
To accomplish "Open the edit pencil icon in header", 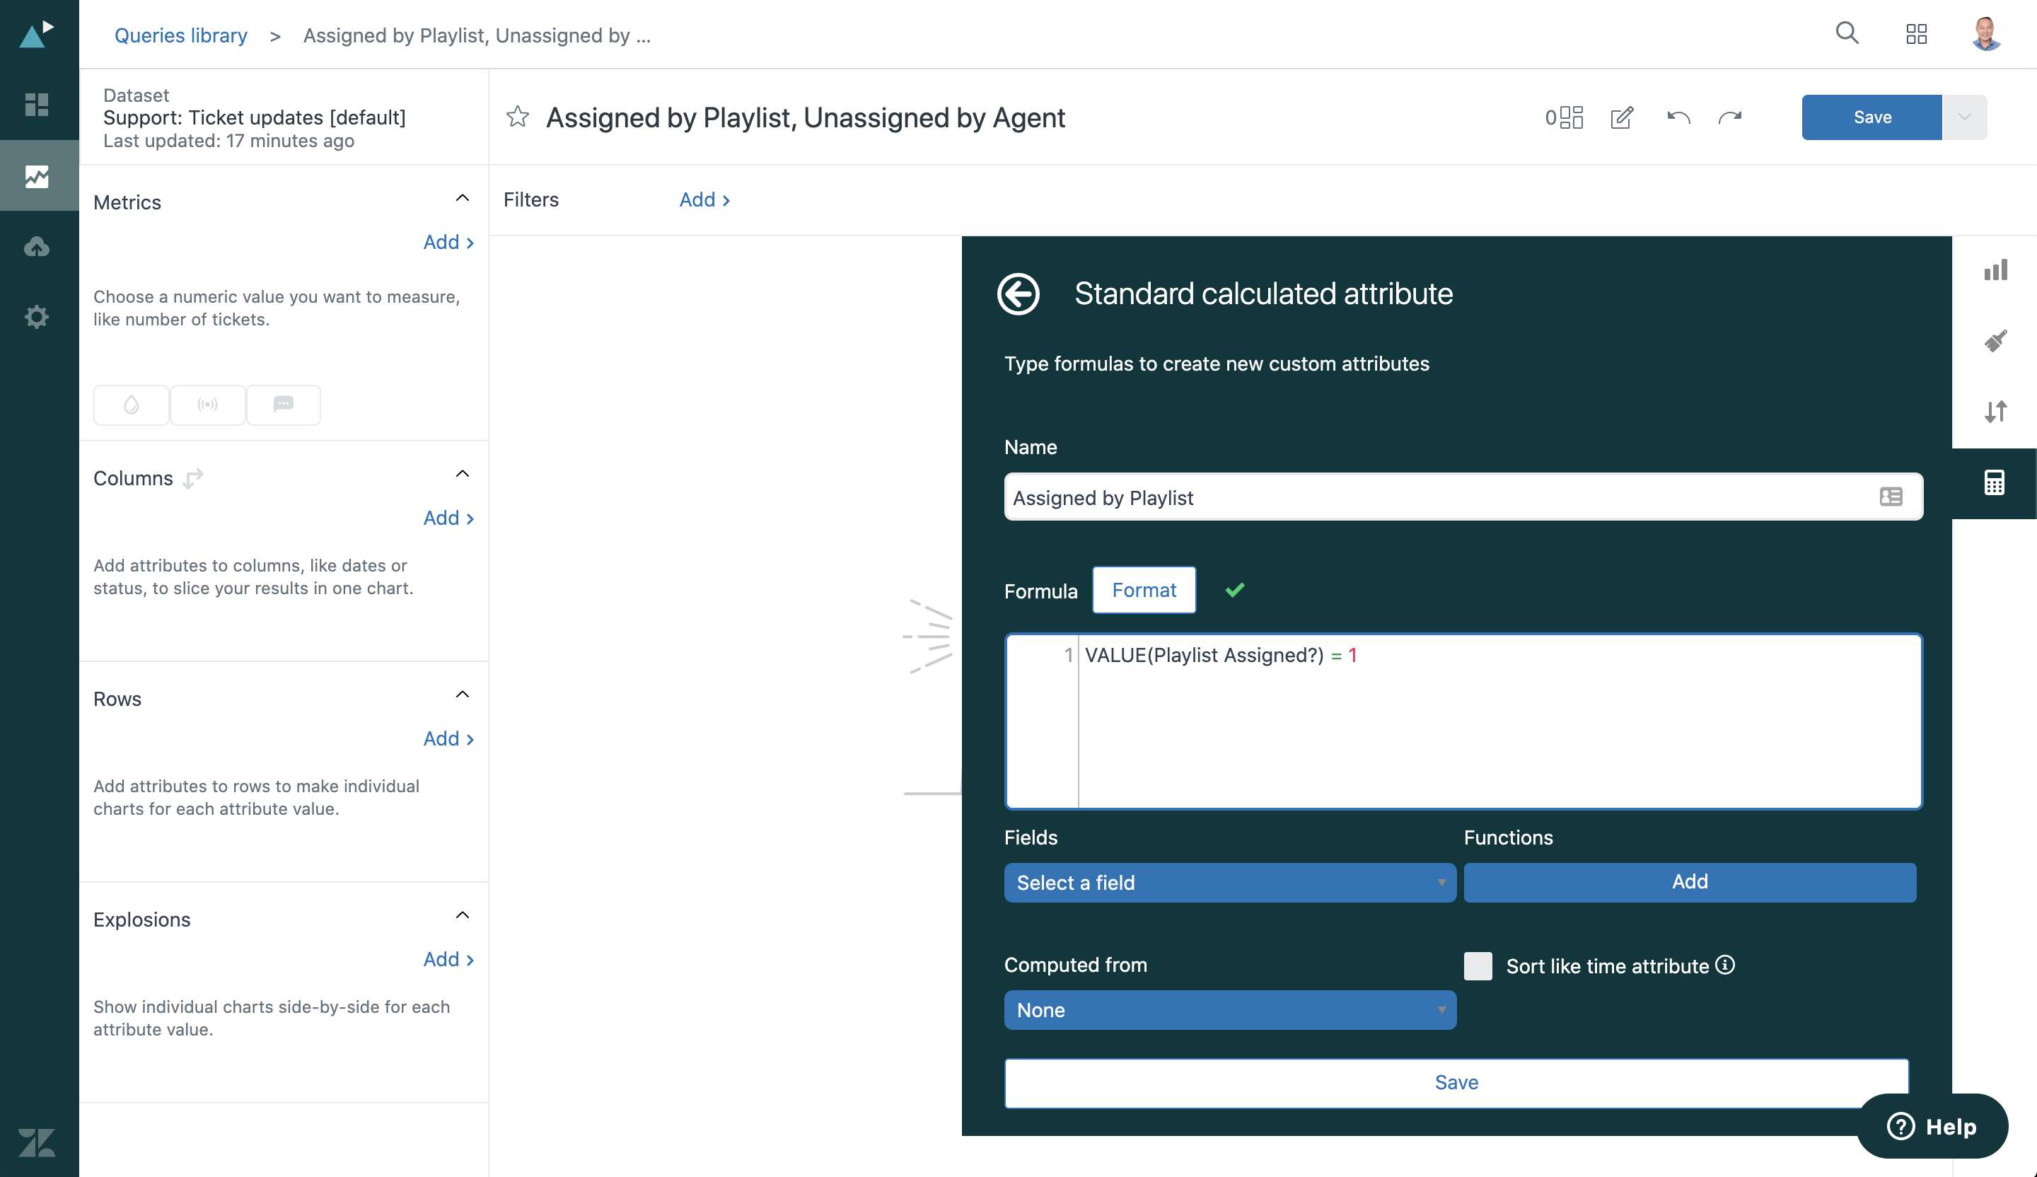I will click(1622, 118).
